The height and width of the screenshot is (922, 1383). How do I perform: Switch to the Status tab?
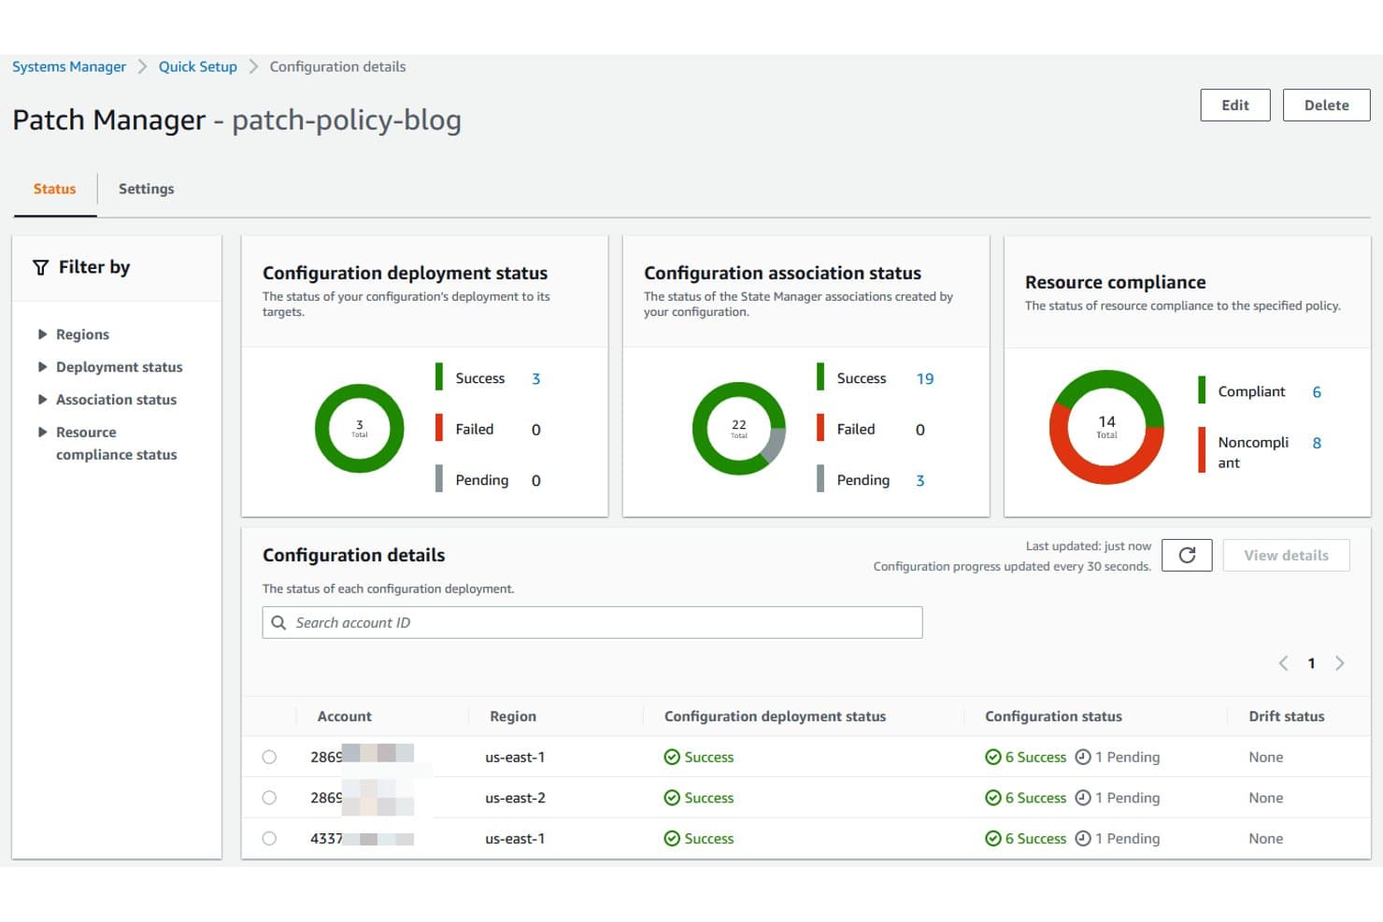54,189
